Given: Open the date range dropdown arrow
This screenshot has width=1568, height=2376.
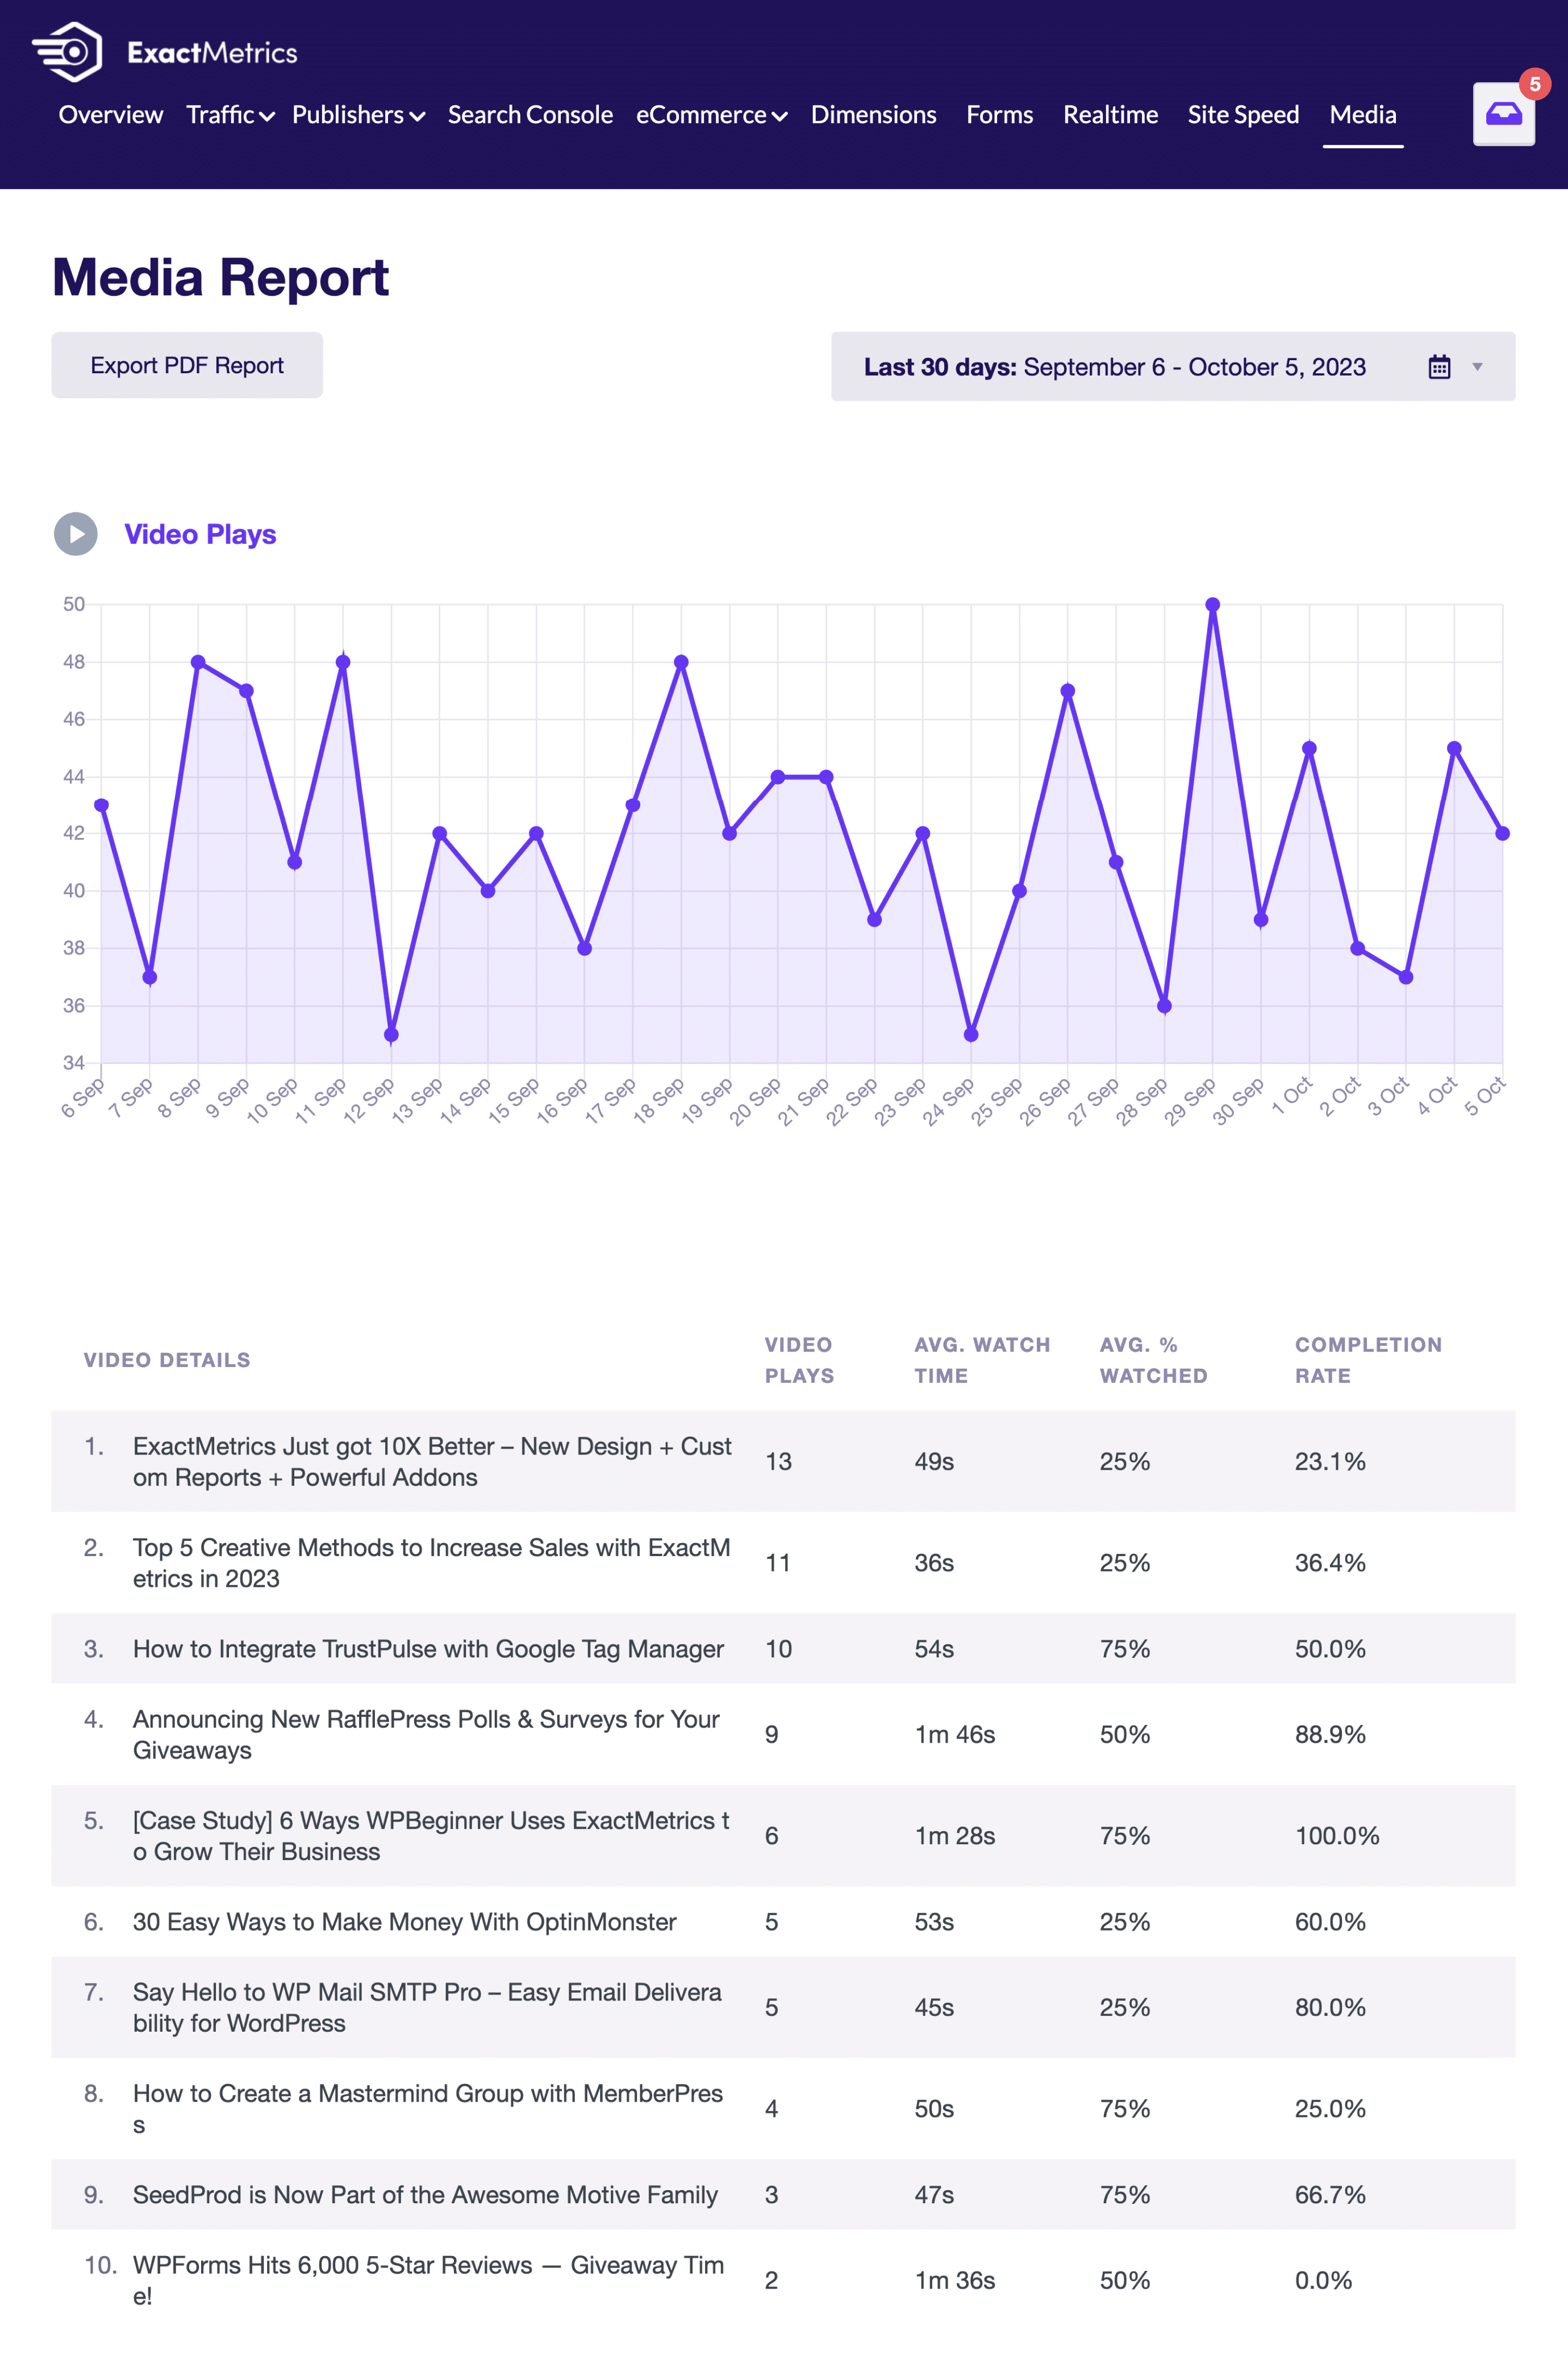Looking at the screenshot, I should tap(1477, 367).
